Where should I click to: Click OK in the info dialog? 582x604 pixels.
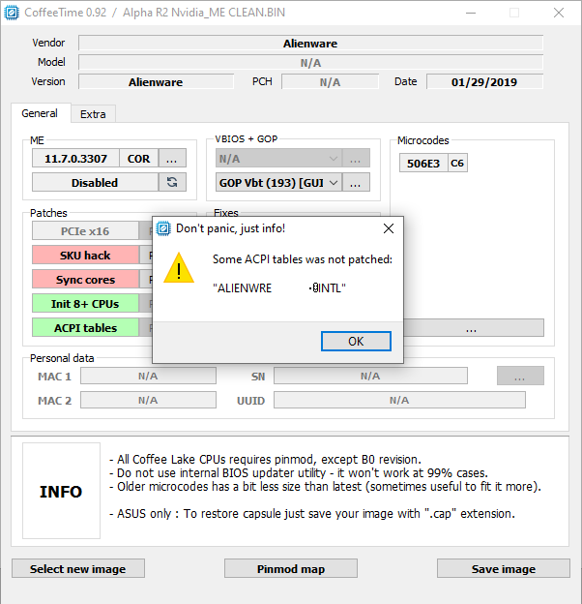coord(356,342)
